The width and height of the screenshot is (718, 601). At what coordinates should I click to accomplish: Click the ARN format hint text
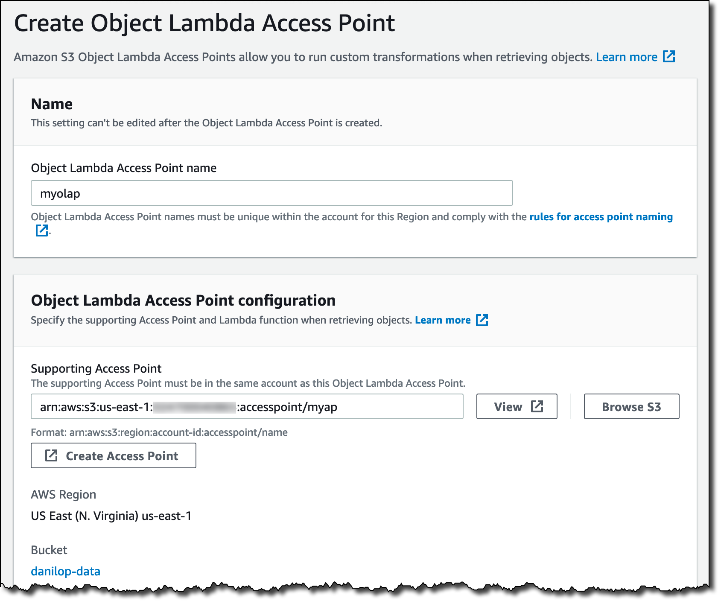tap(159, 432)
